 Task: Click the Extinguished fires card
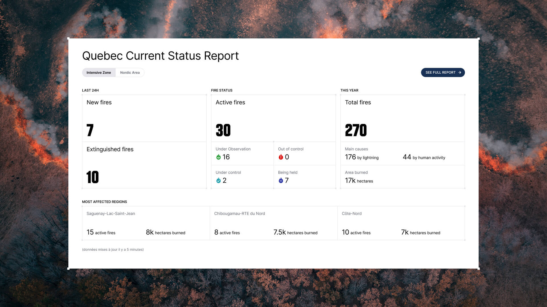click(x=144, y=165)
